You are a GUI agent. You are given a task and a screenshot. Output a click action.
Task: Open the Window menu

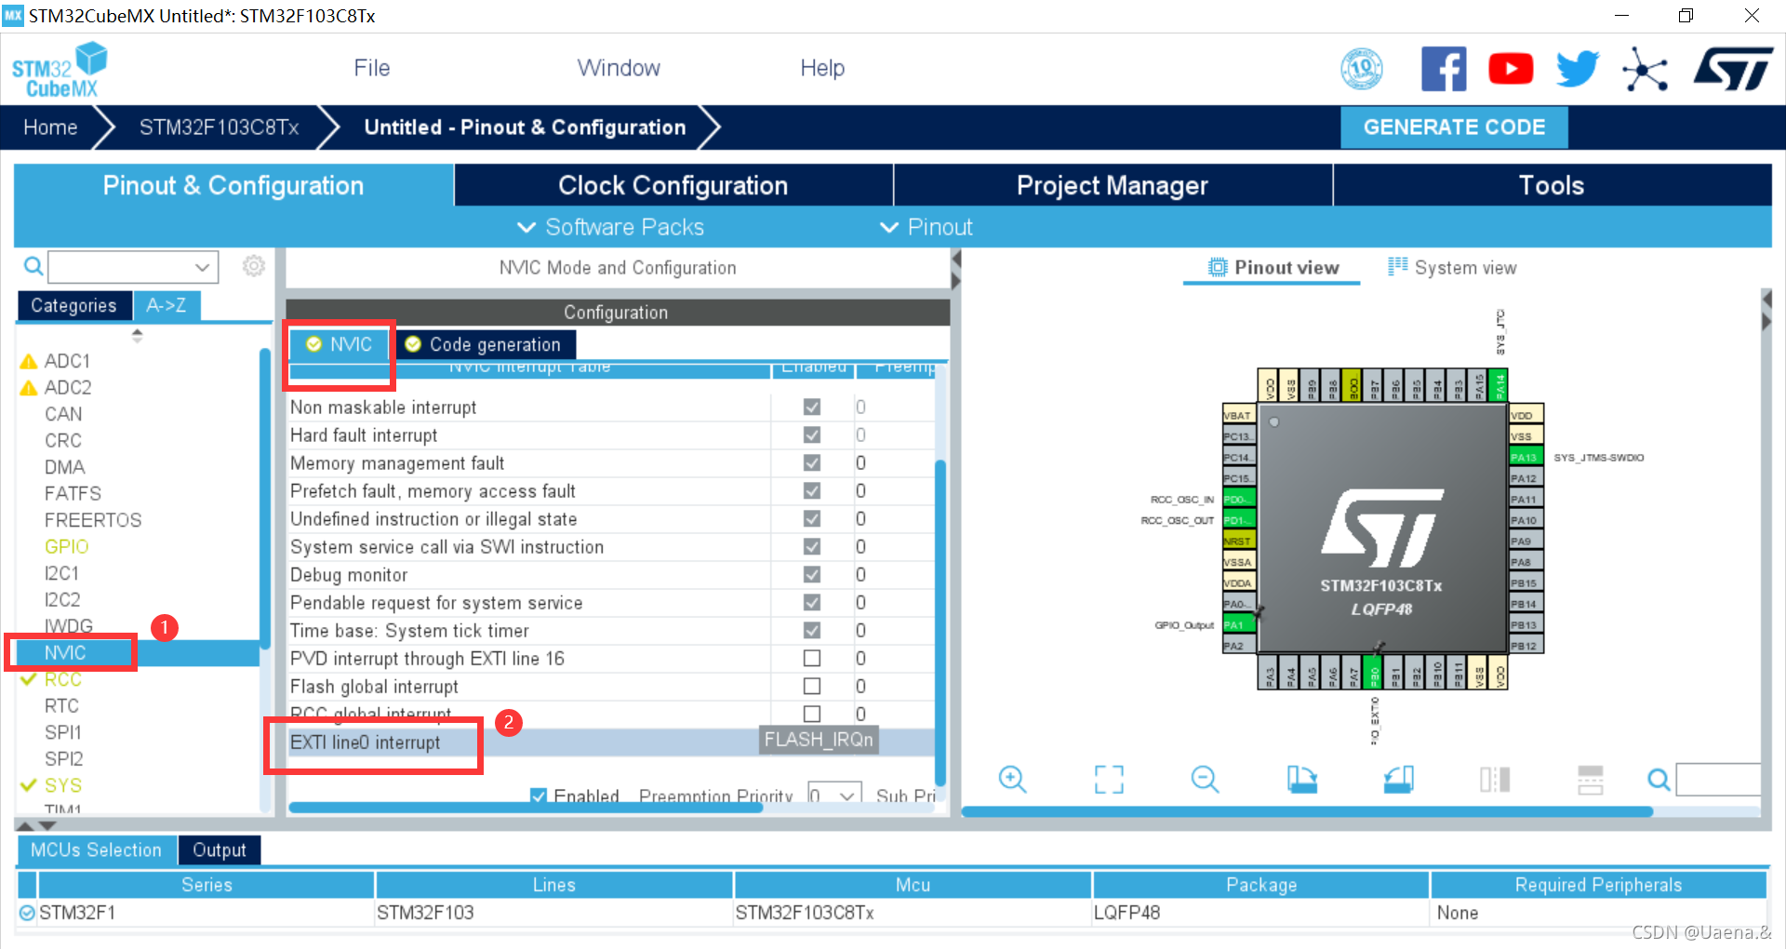tap(619, 68)
